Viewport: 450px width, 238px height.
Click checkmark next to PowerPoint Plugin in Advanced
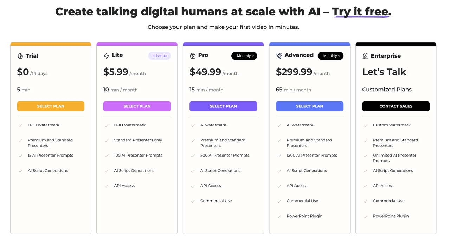coord(279,217)
